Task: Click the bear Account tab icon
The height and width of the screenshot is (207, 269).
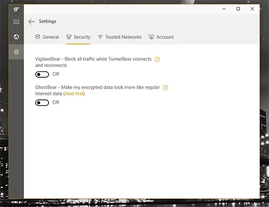Action: (151, 37)
